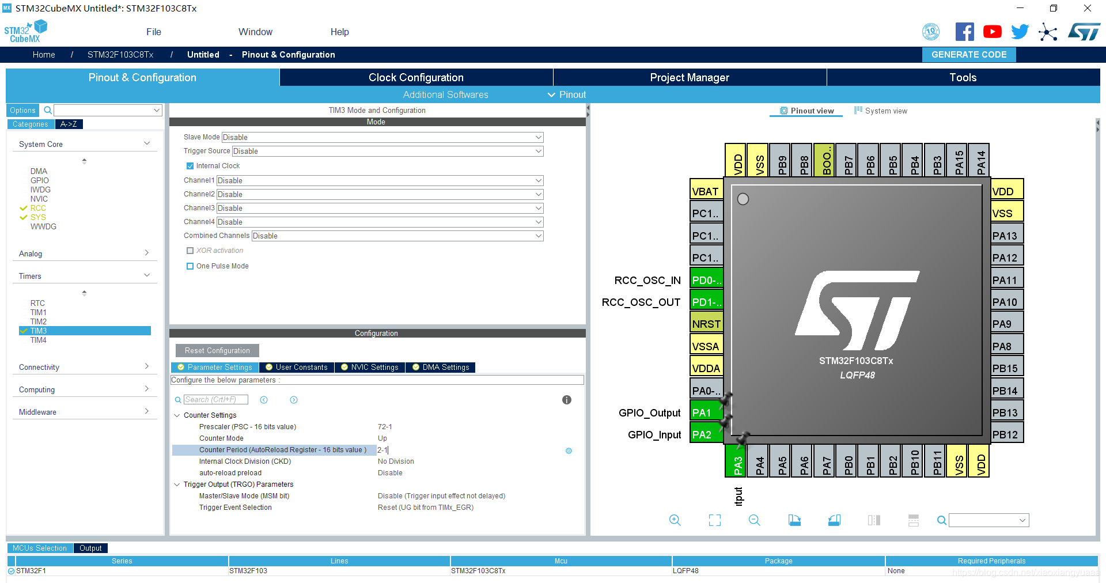The height and width of the screenshot is (583, 1106).
Task: Rotate pinout view counterclockwise icon
Action: pos(834,520)
